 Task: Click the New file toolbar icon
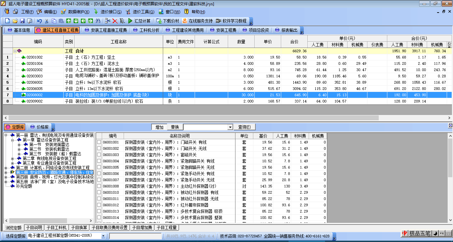[x=7, y=21]
